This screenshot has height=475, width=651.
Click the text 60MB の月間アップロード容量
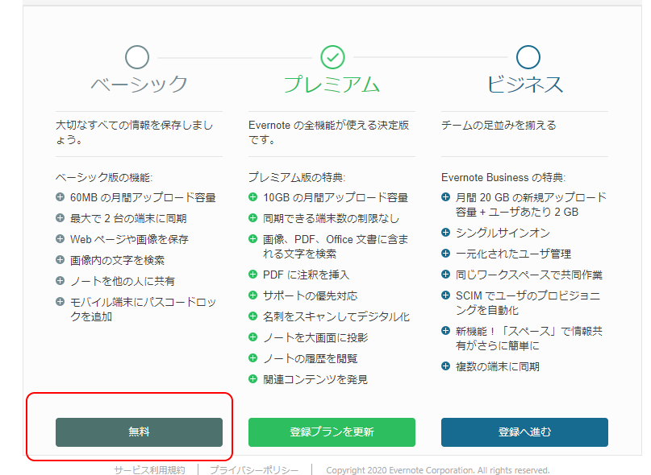point(143,197)
